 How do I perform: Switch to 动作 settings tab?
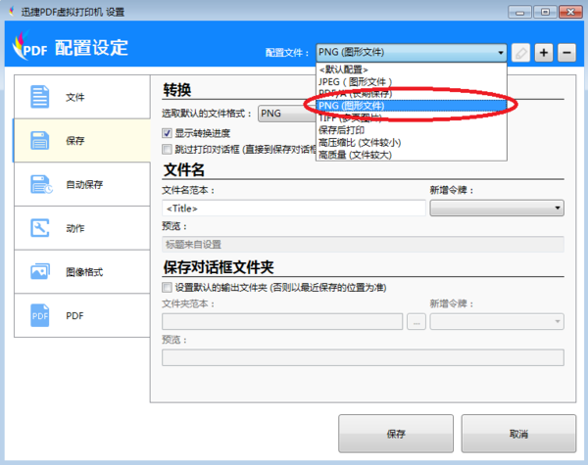point(82,228)
